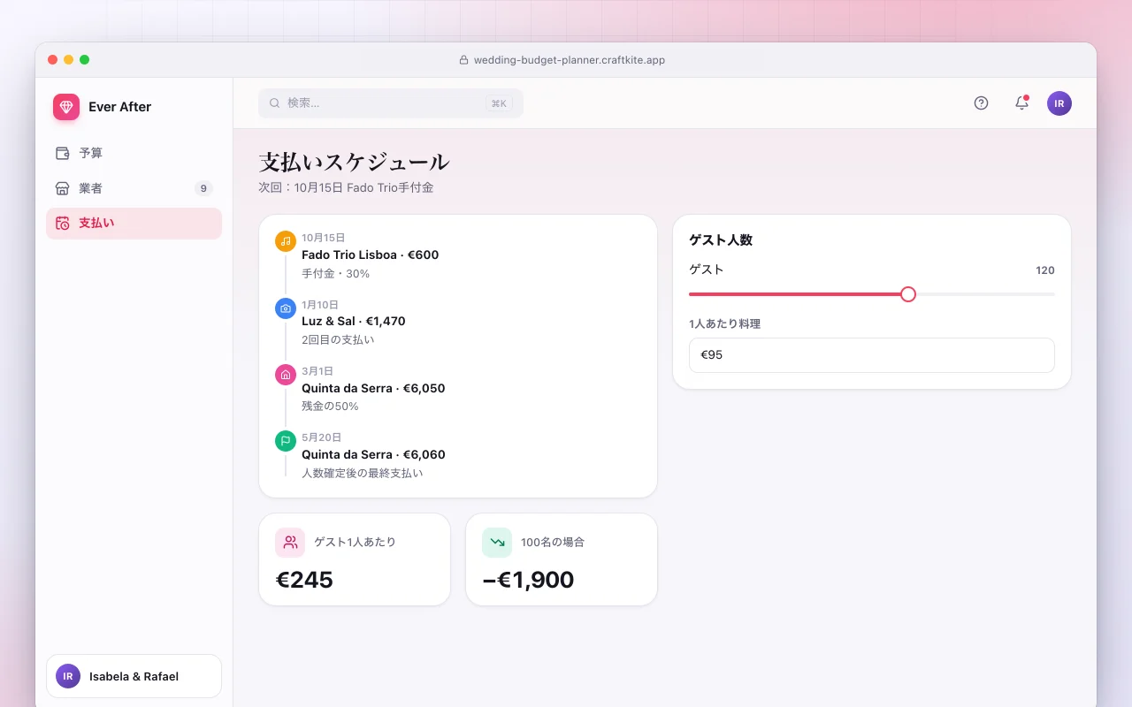The height and width of the screenshot is (707, 1132).
Task: Click the IR avatar in the top bar
Action: point(1059,103)
